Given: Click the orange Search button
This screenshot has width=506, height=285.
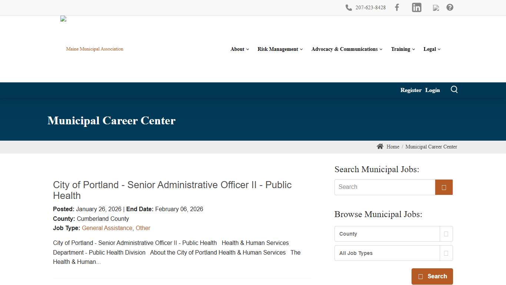Looking at the screenshot, I should point(432,276).
